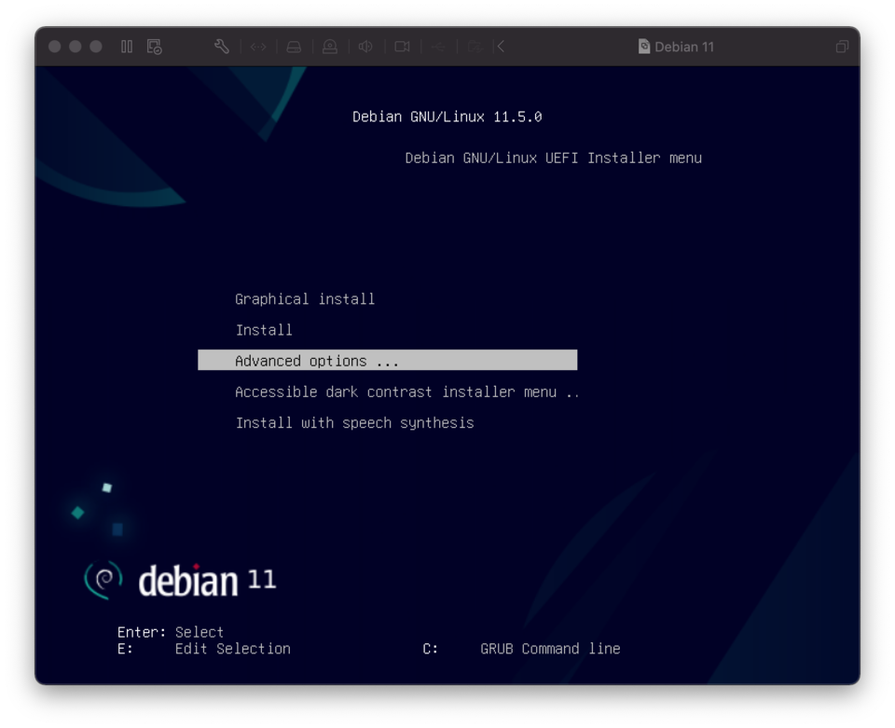Pause the virtual machine
Image resolution: width=895 pixels, height=728 pixels.
(126, 46)
